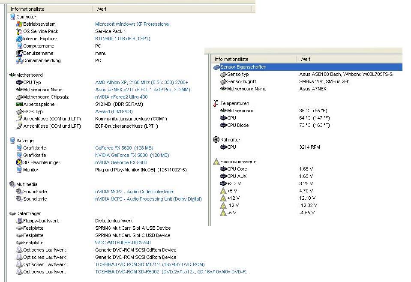Image resolution: width=411 pixels, height=282 pixels.
Task: Click the Anzeige category icon
Action: click(12, 141)
